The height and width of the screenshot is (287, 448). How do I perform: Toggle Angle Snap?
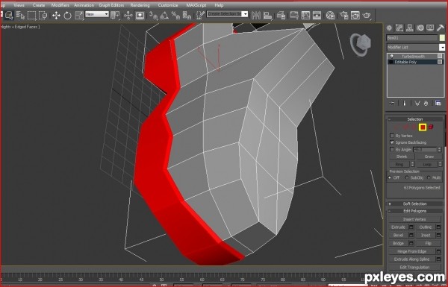[x=164, y=15]
